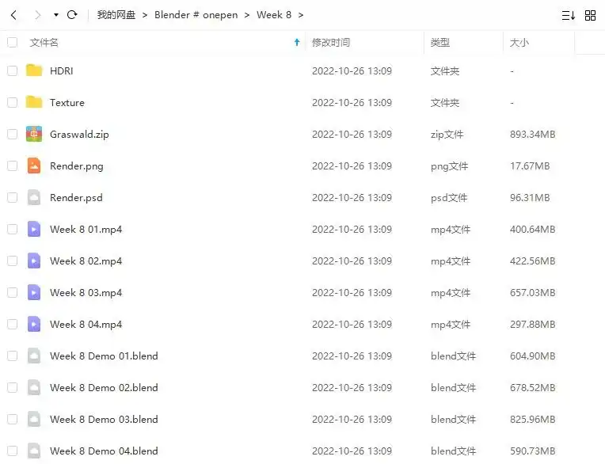Viewport: 605px width, 464px height.
Task: Go to 我的网盘 in breadcrumb
Action: pos(116,15)
